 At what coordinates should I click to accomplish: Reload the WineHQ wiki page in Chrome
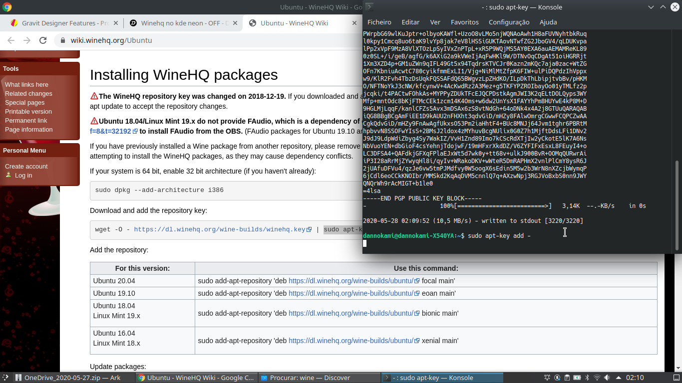click(x=43, y=41)
